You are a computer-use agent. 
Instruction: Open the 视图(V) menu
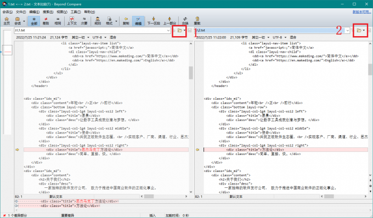[62, 12]
